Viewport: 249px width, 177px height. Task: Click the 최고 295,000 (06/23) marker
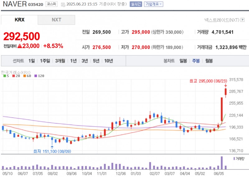point(208,81)
